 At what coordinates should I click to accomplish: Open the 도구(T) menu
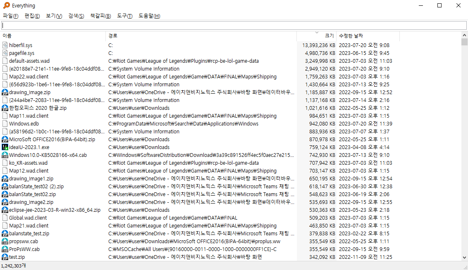pyautogui.click(x=124, y=16)
